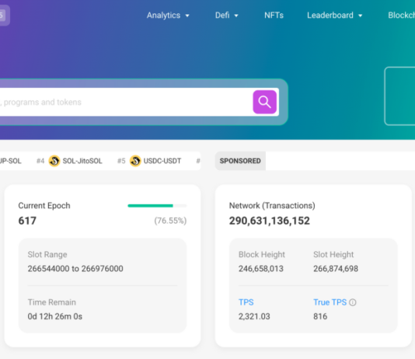
Task: Open the Defi menu
Action: pos(222,16)
